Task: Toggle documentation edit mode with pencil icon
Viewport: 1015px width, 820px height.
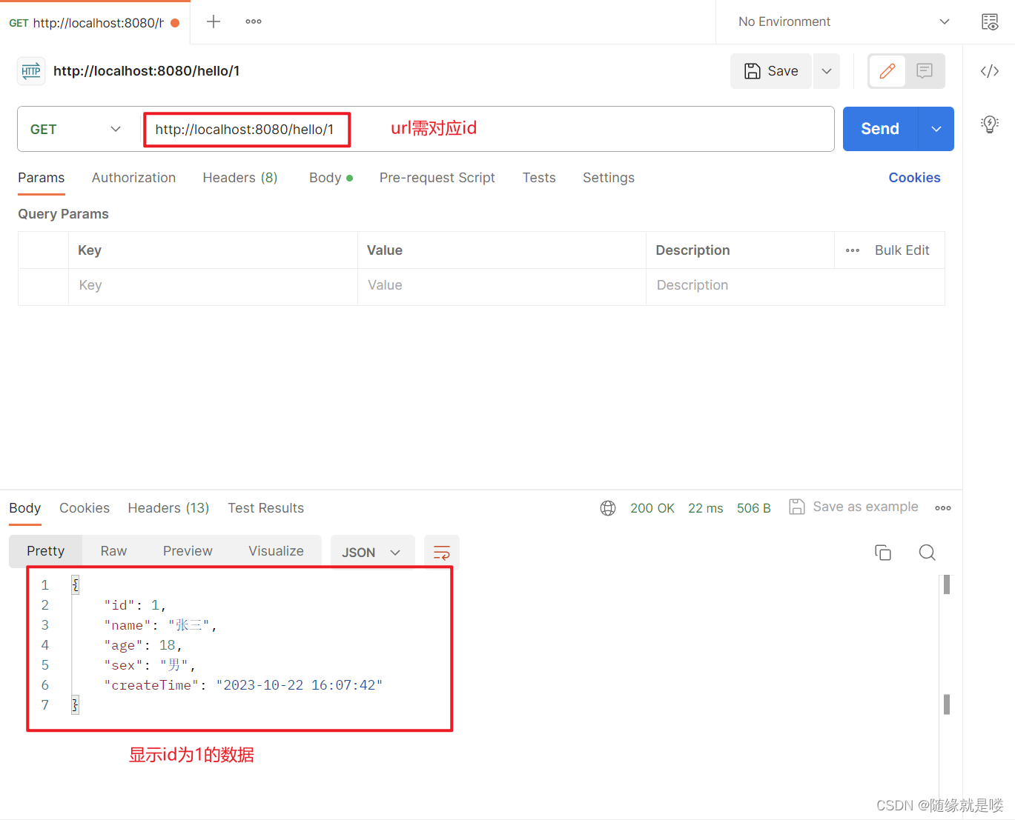Action: click(887, 71)
